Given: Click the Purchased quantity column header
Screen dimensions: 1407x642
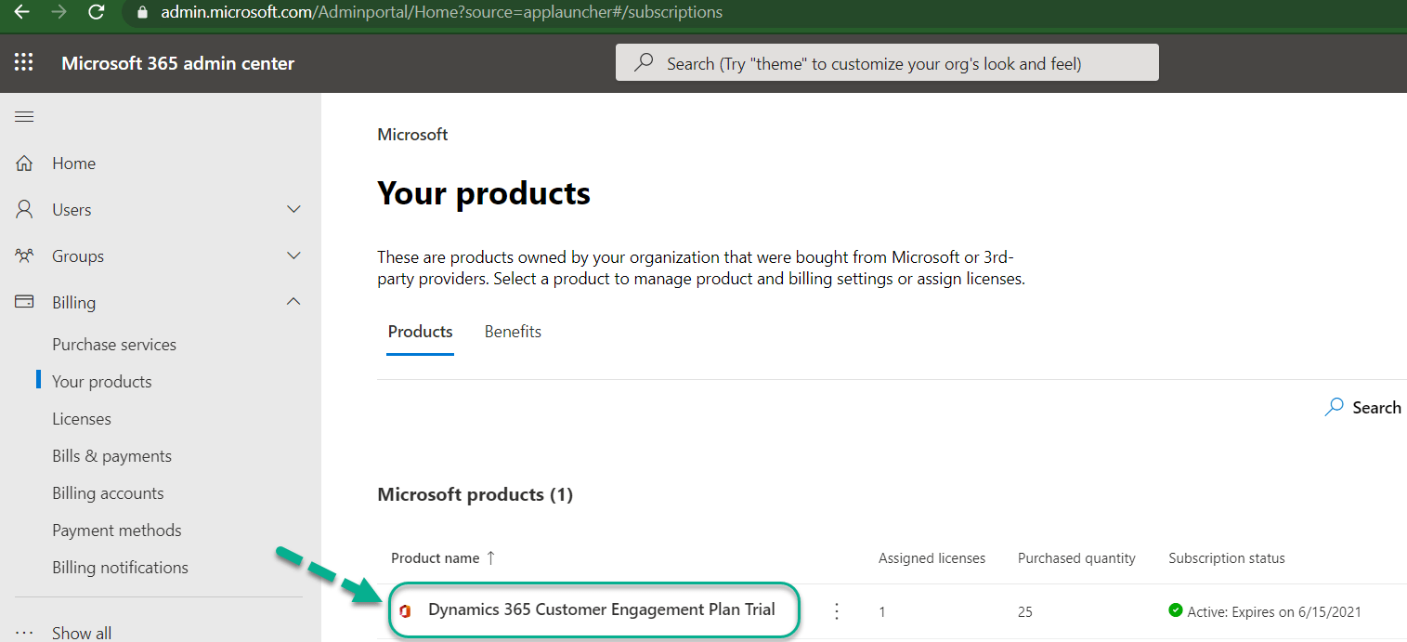Looking at the screenshot, I should (x=1076, y=558).
